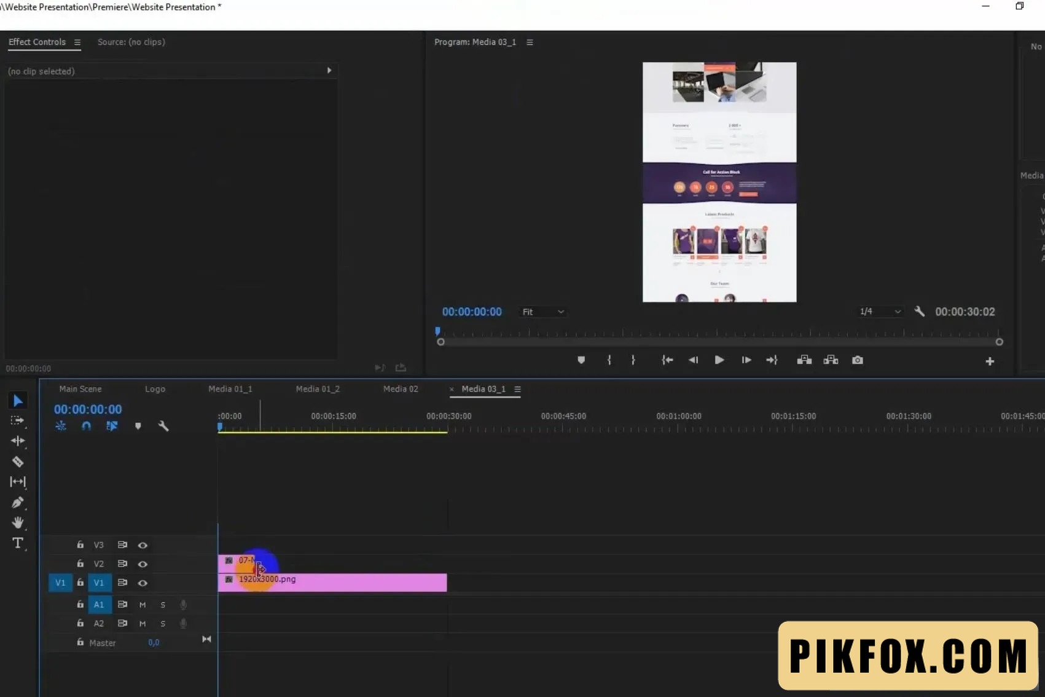The image size is (1045, 697).
Task: Play the Program monitor
Action: point(719,360)
